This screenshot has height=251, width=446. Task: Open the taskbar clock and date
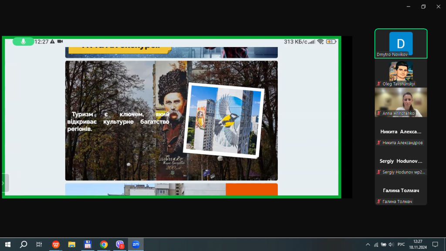(x=418, y=244)
